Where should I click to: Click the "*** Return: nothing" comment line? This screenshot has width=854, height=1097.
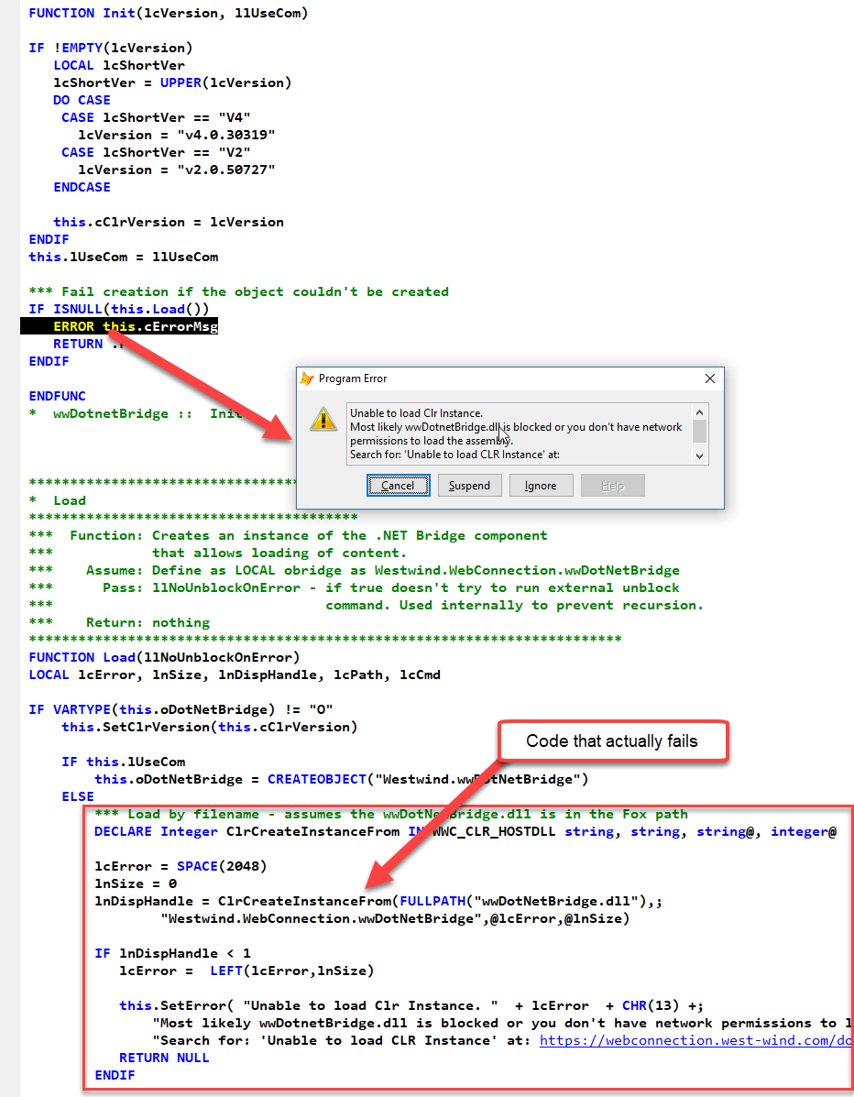[x=119, y=622]
